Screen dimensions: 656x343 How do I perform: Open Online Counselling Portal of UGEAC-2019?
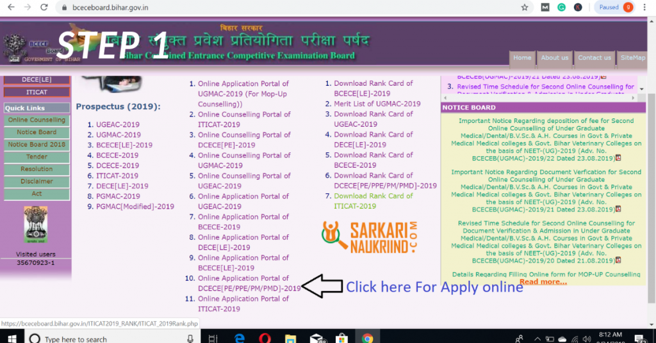pos(244,180)
